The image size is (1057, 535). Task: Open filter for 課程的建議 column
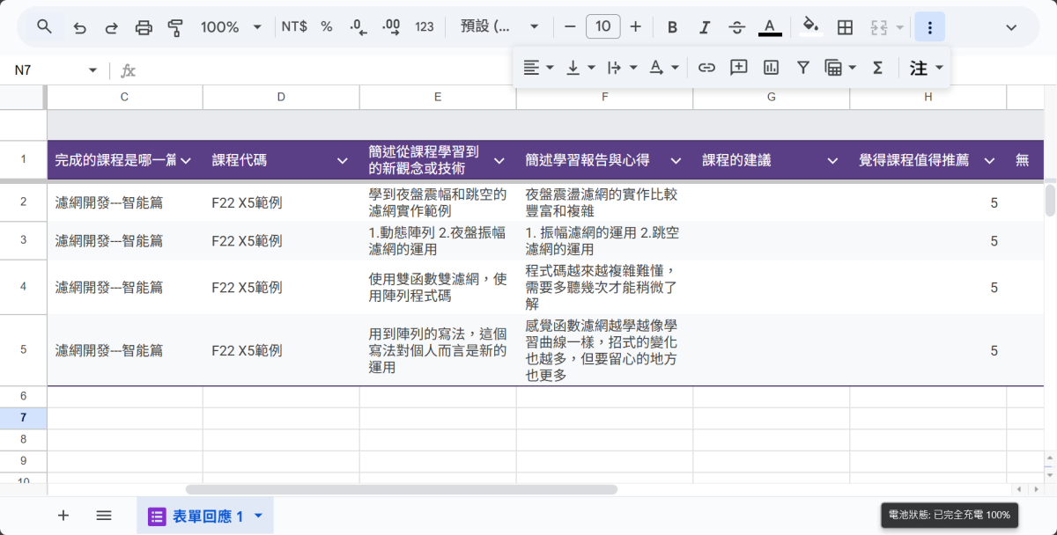pos(832,161)
